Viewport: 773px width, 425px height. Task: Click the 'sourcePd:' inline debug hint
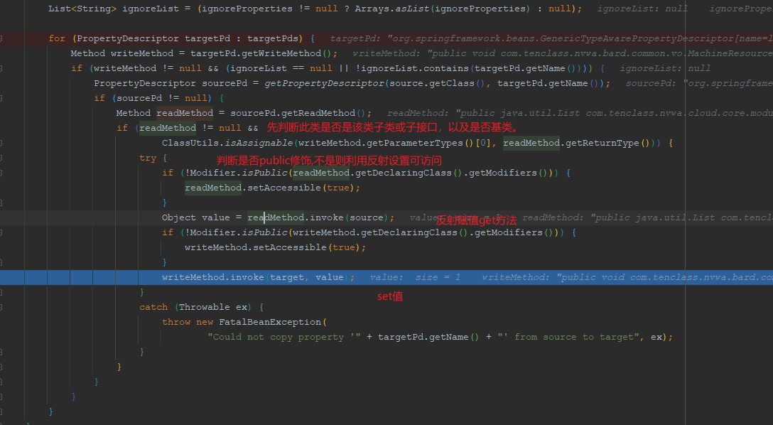pyautogui.click(x=650, y=83)
